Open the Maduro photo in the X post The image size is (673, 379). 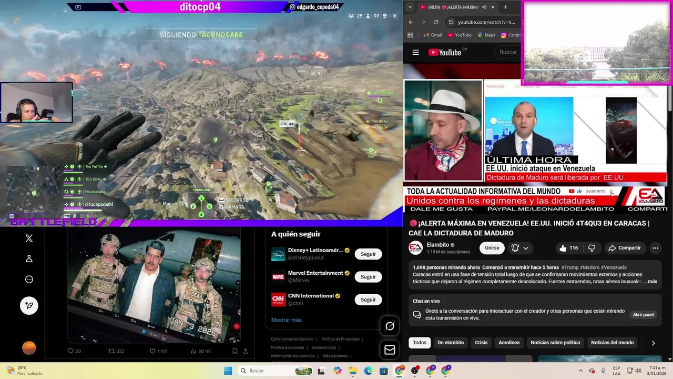click(x=154, y=285)
